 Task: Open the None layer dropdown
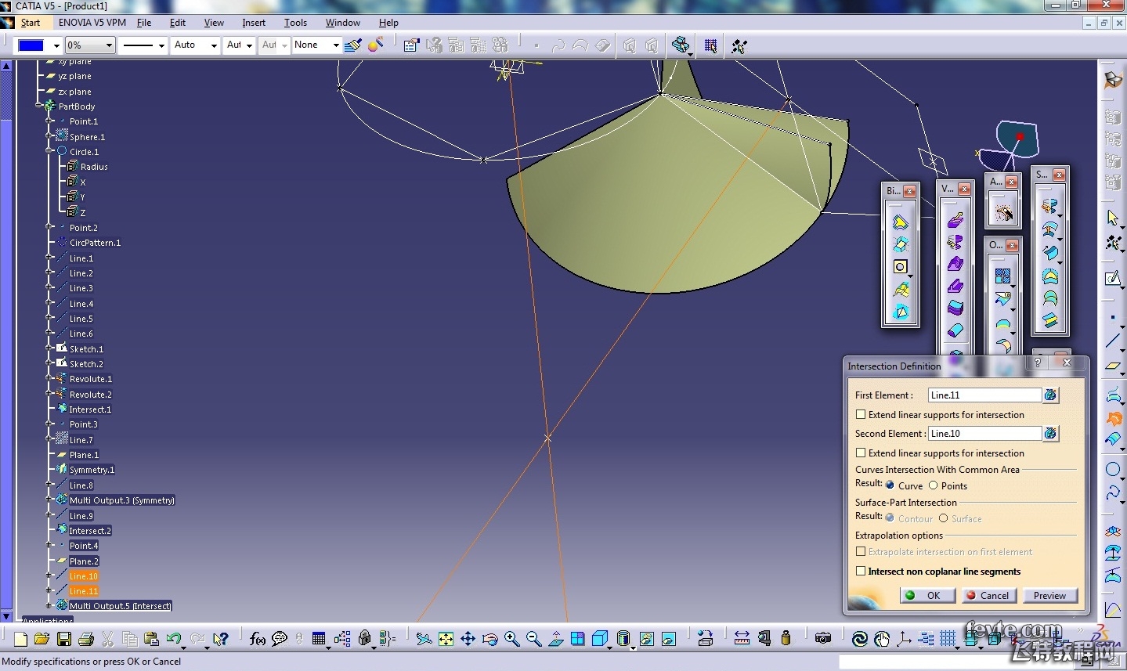pos(336,45)
